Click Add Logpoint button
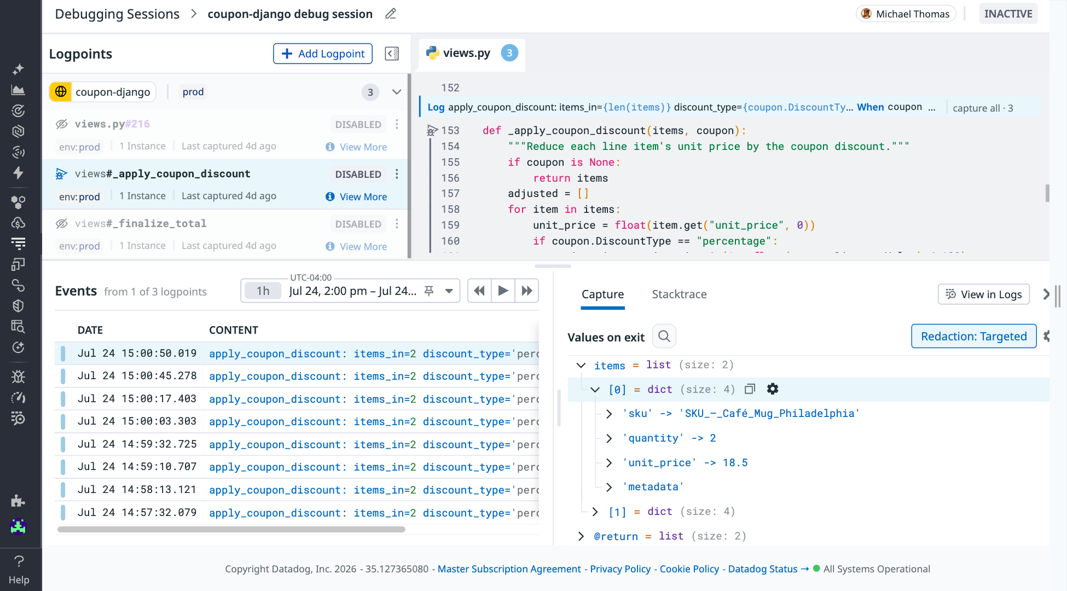Image resolution: width=1067 pixels, height=591 pixels. (x=323, y=54)
